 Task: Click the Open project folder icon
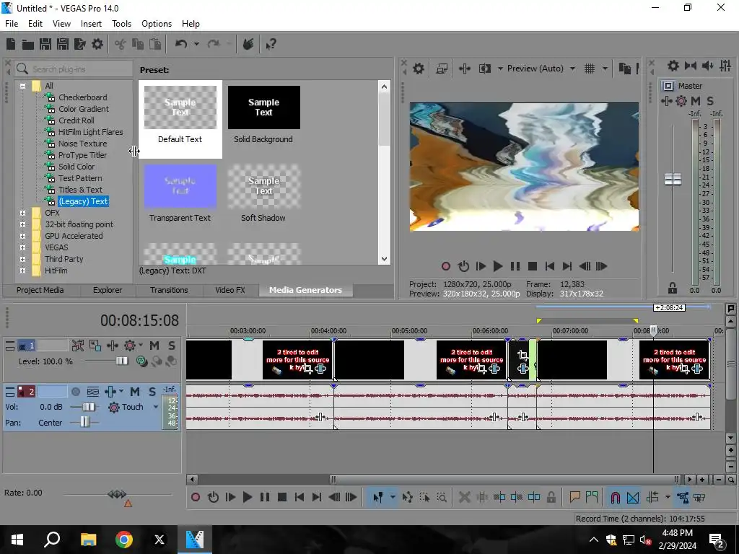pyautogui.click(x=28, y=44)
